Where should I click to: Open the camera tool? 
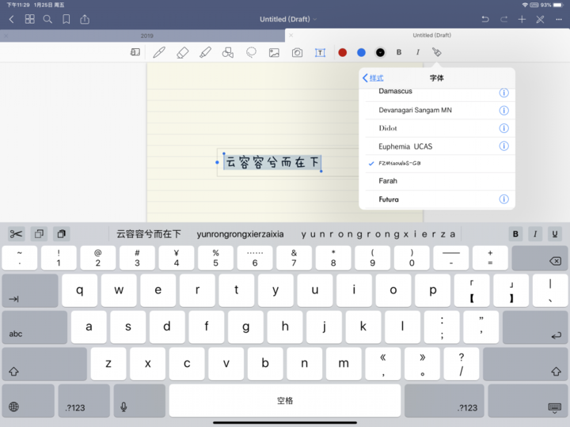[x=298, y=53]
